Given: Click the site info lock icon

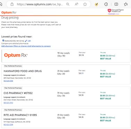Looking at the screenshot, I should pyautogui.click(x=12, y=5).
